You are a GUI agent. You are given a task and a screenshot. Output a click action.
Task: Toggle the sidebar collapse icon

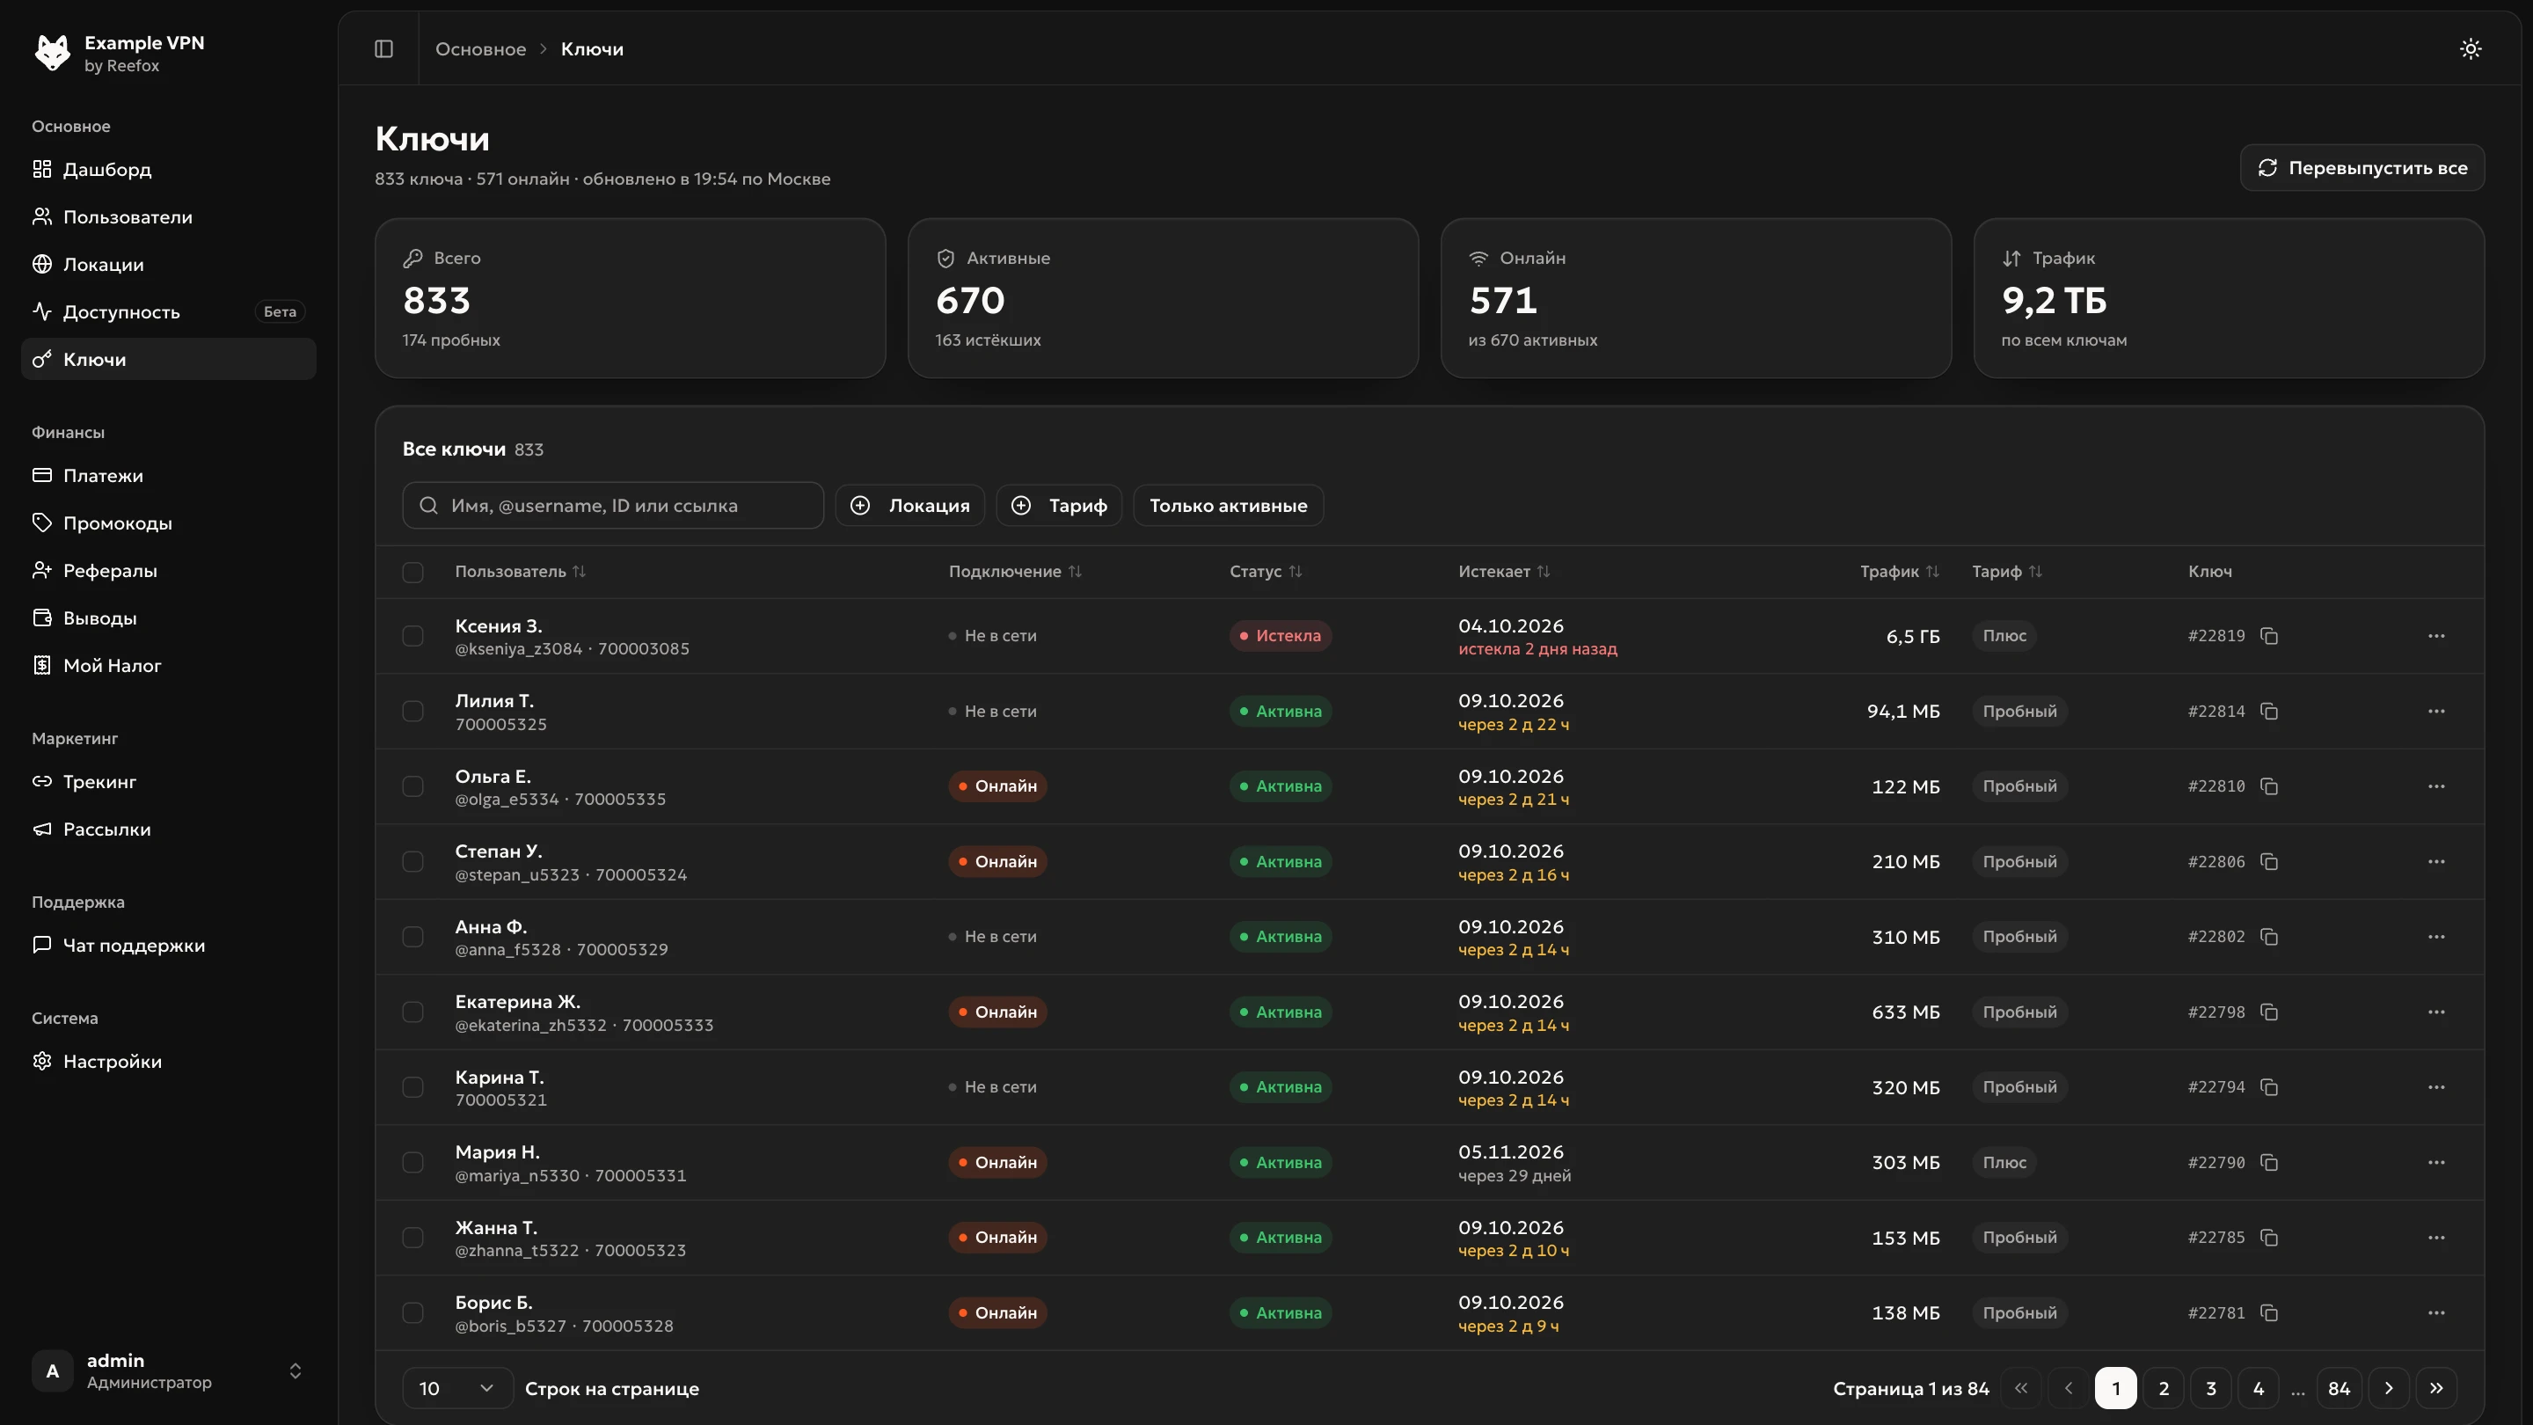pos(383,49)
